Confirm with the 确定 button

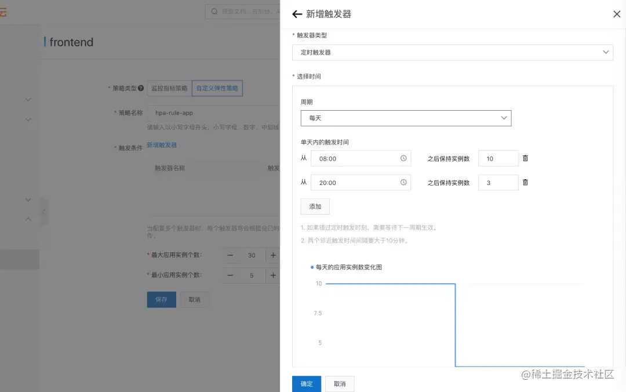click(307, 384)
